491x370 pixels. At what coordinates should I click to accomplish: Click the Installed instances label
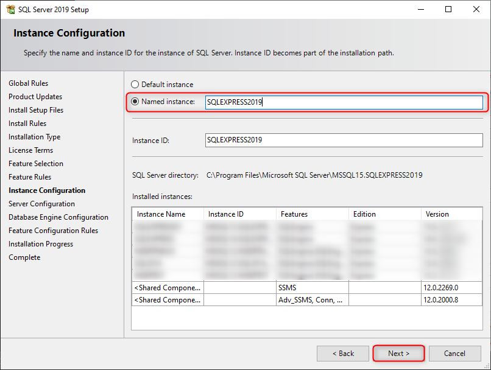pyautogui.click(x=162, y=197)
